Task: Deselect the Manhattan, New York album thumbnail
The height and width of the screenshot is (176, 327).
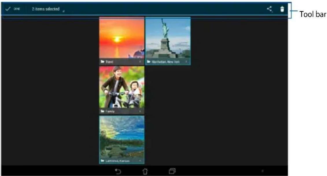Action: (168, 38)
